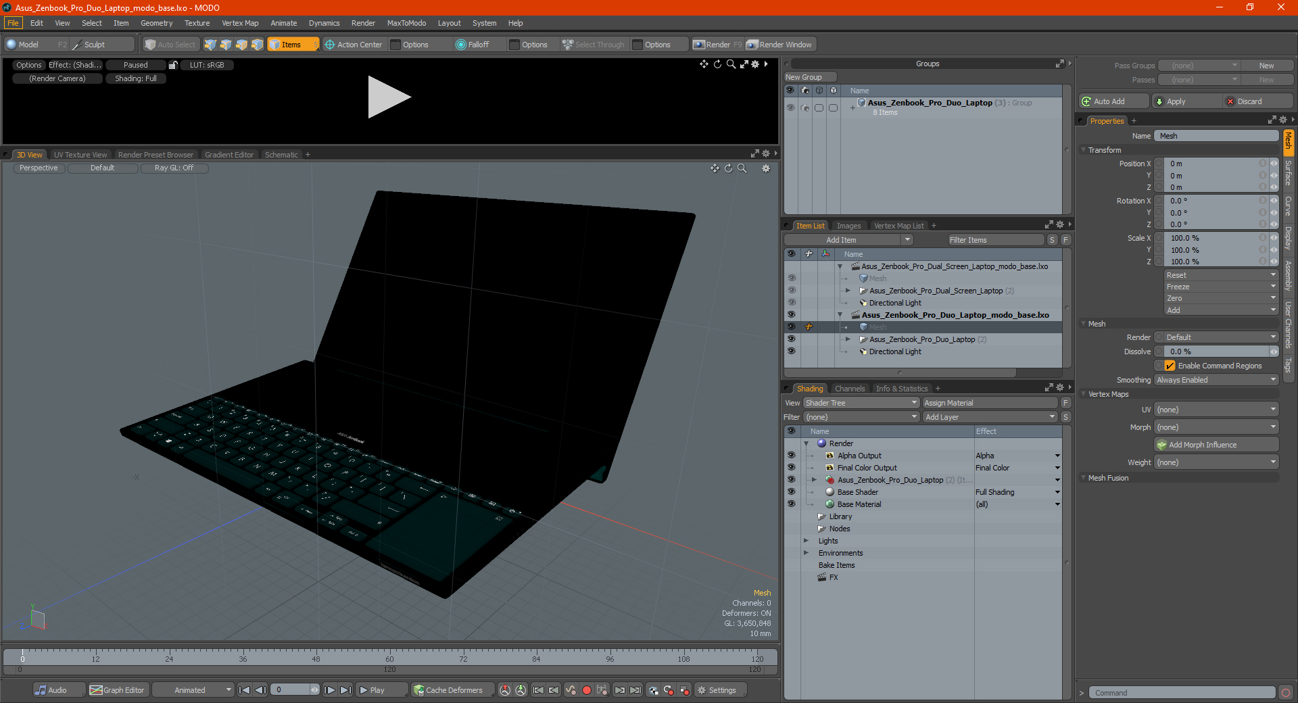Open the UV vertex map dropdown

pyautogui.click(x=1216, y=410)
